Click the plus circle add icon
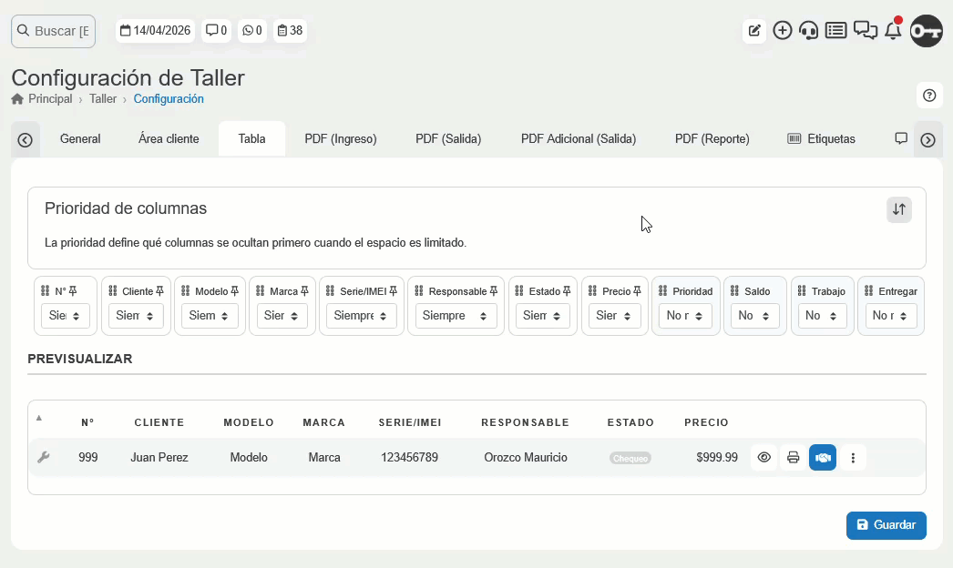 pyautogui.click(x=782, y=31)
